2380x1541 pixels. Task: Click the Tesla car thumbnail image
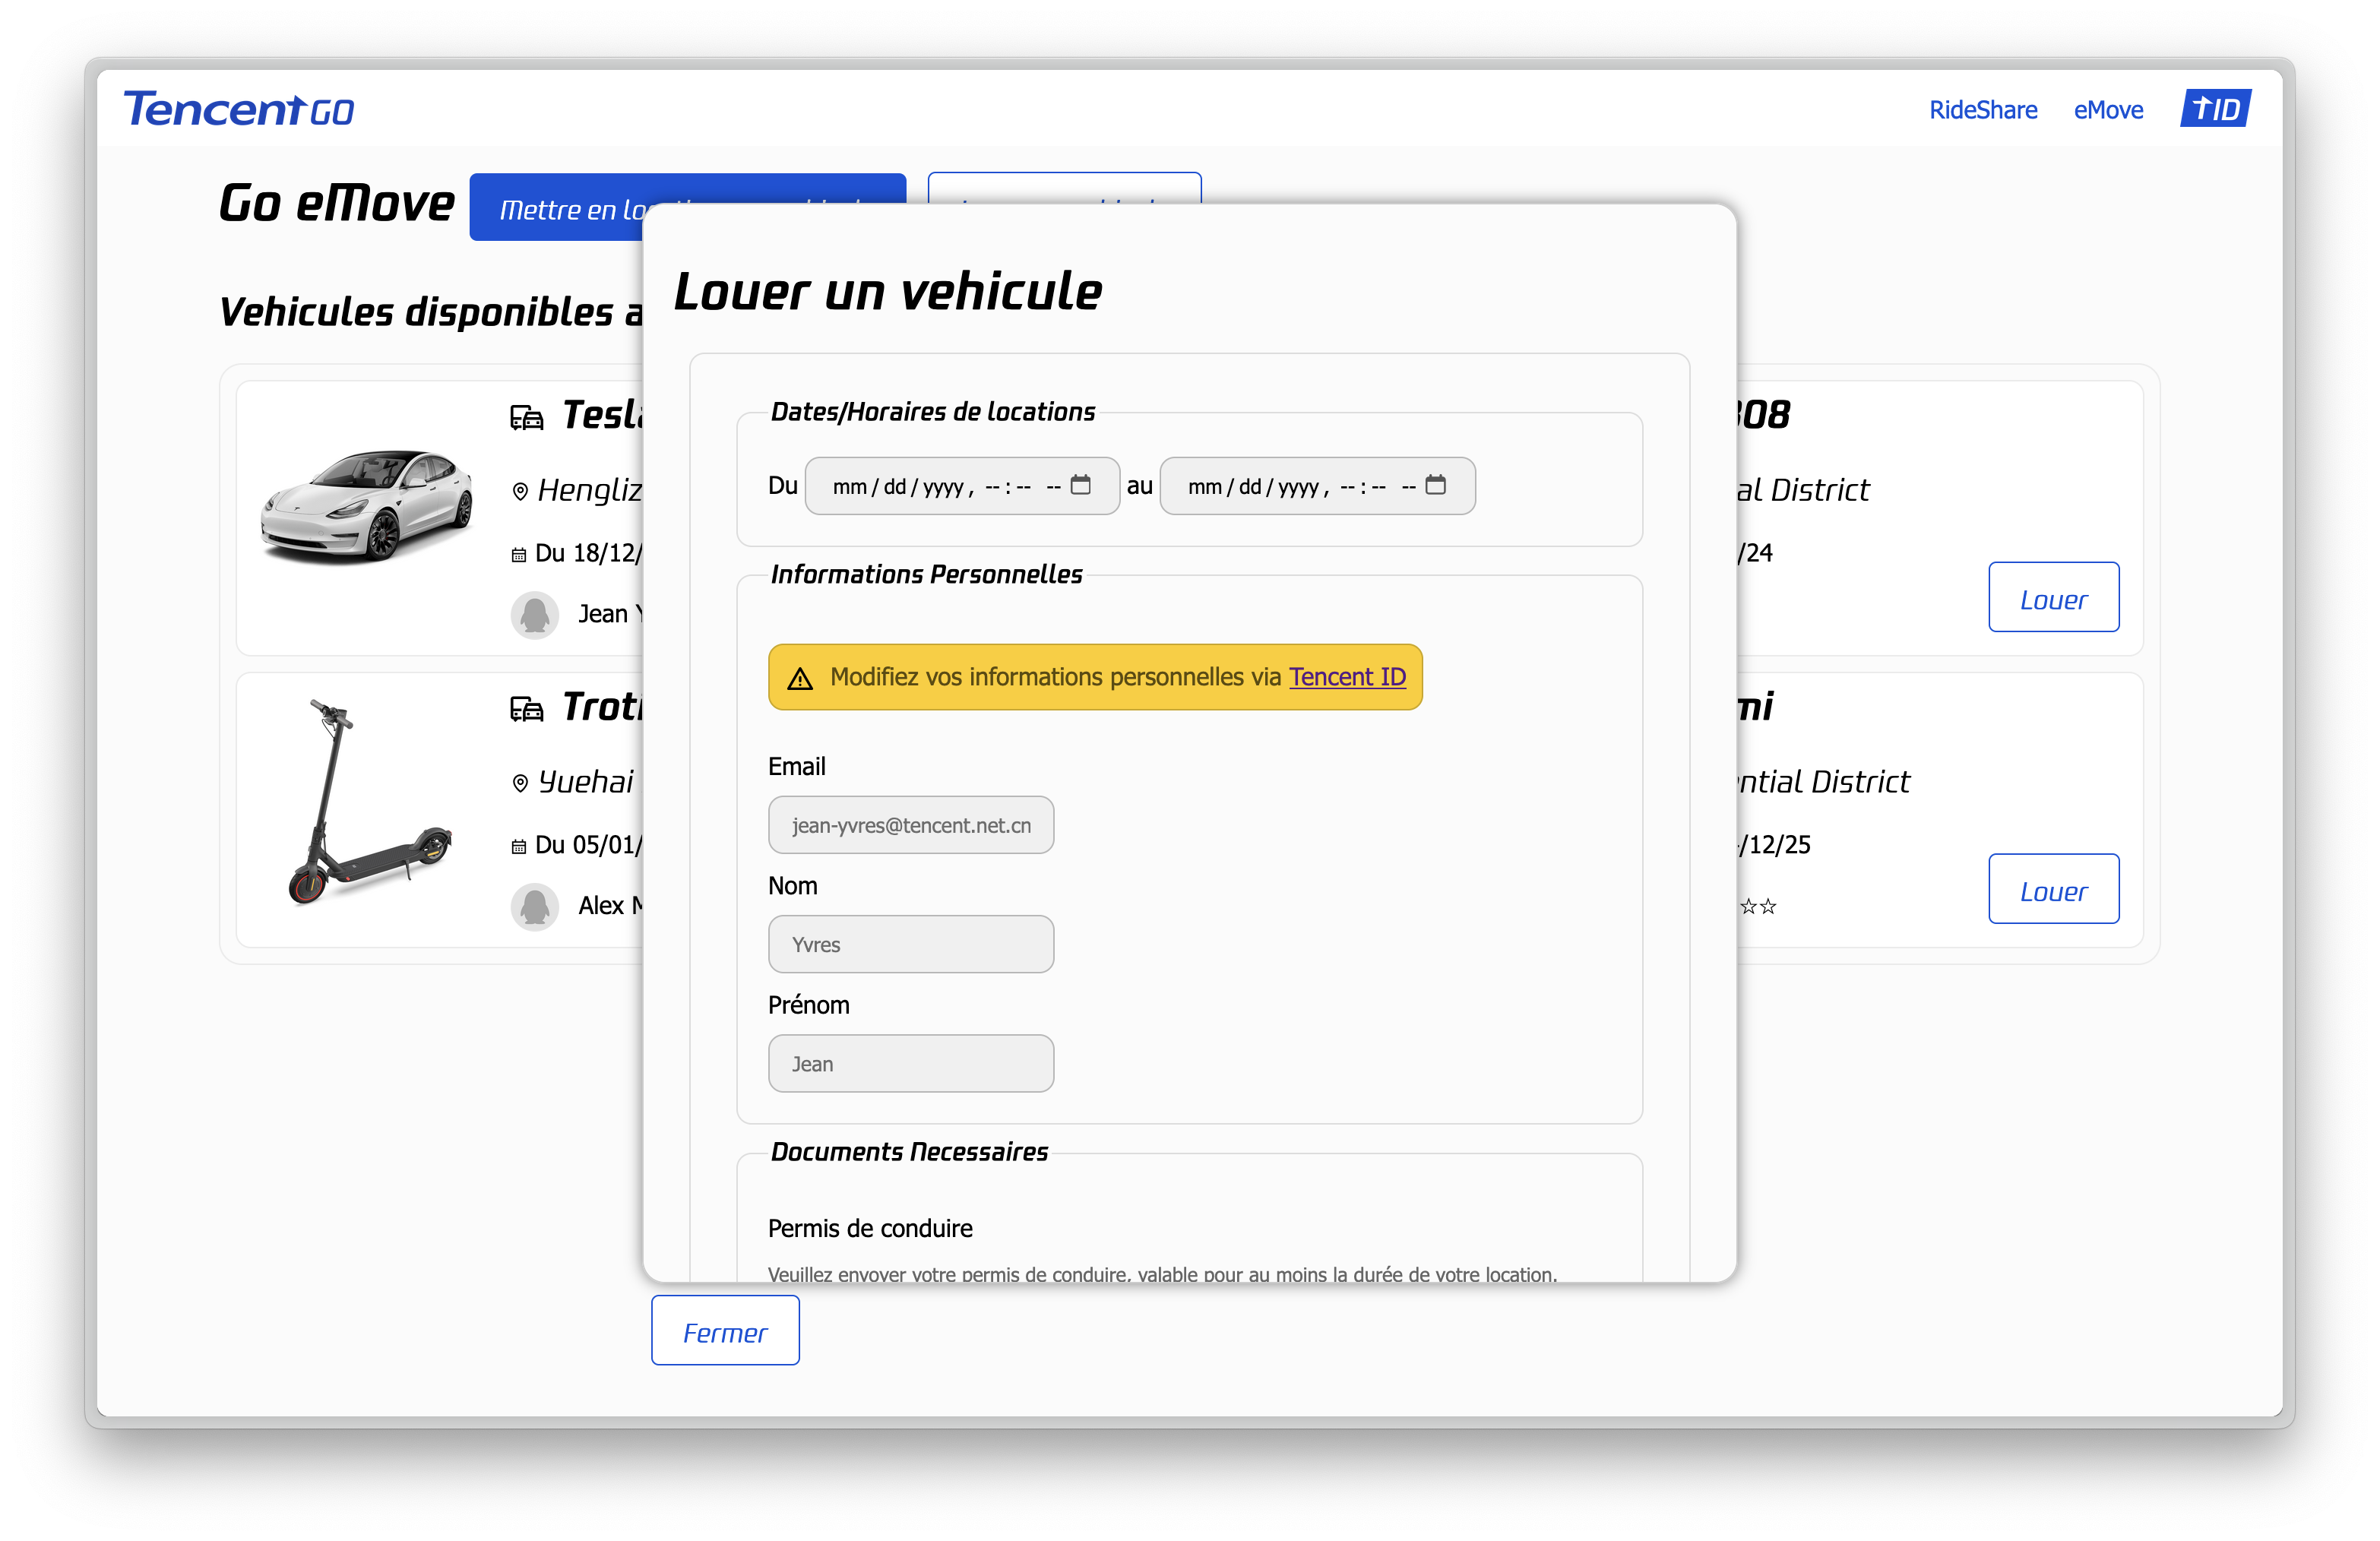coord(367,506)
